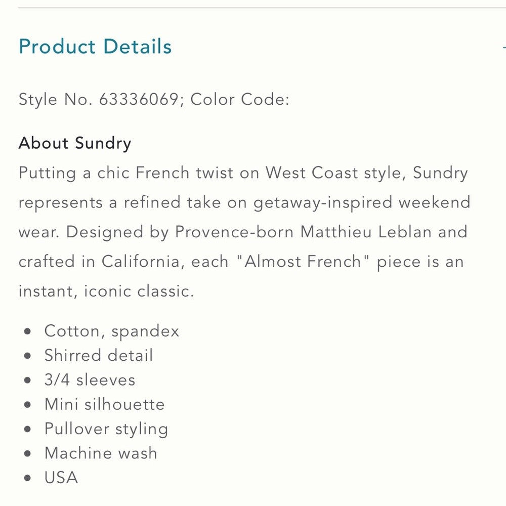This screenshot has width=506, height=506.
Task: Click the style number 63336069
Action: [138, 99]
